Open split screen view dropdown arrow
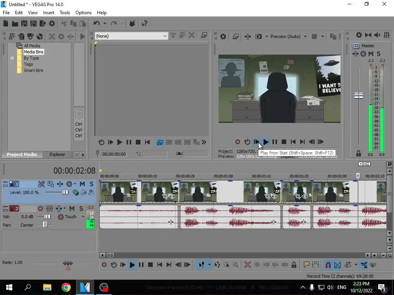The width and height of the screenshot is (394, 295). 267,36
